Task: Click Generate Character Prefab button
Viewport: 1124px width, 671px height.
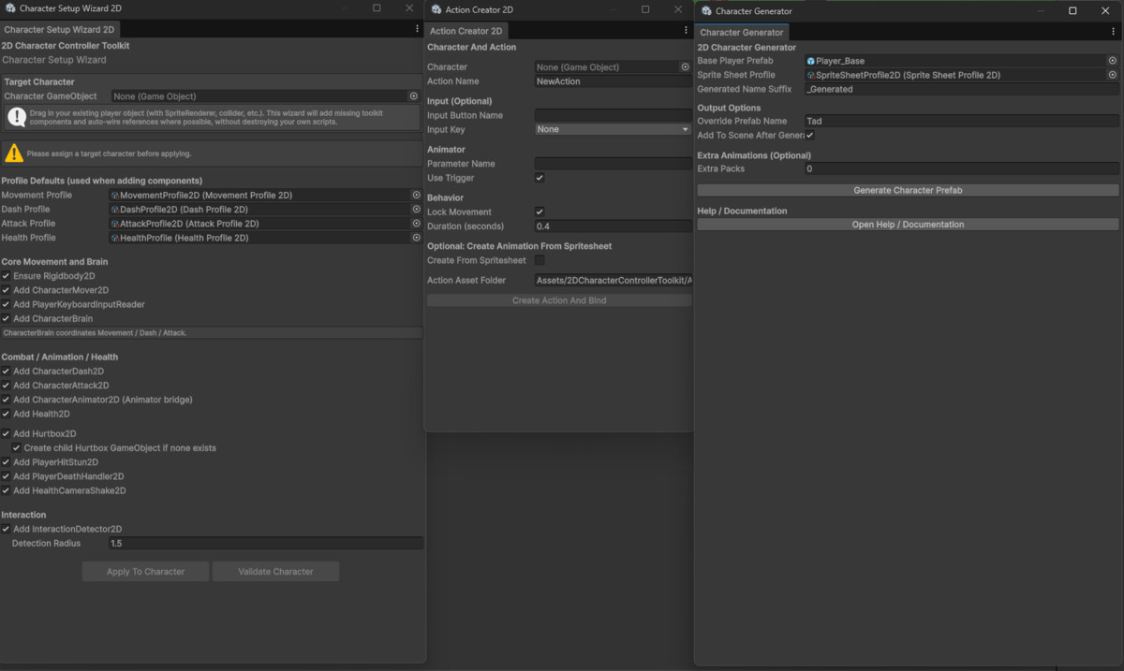Action: [x=908, y=190]
